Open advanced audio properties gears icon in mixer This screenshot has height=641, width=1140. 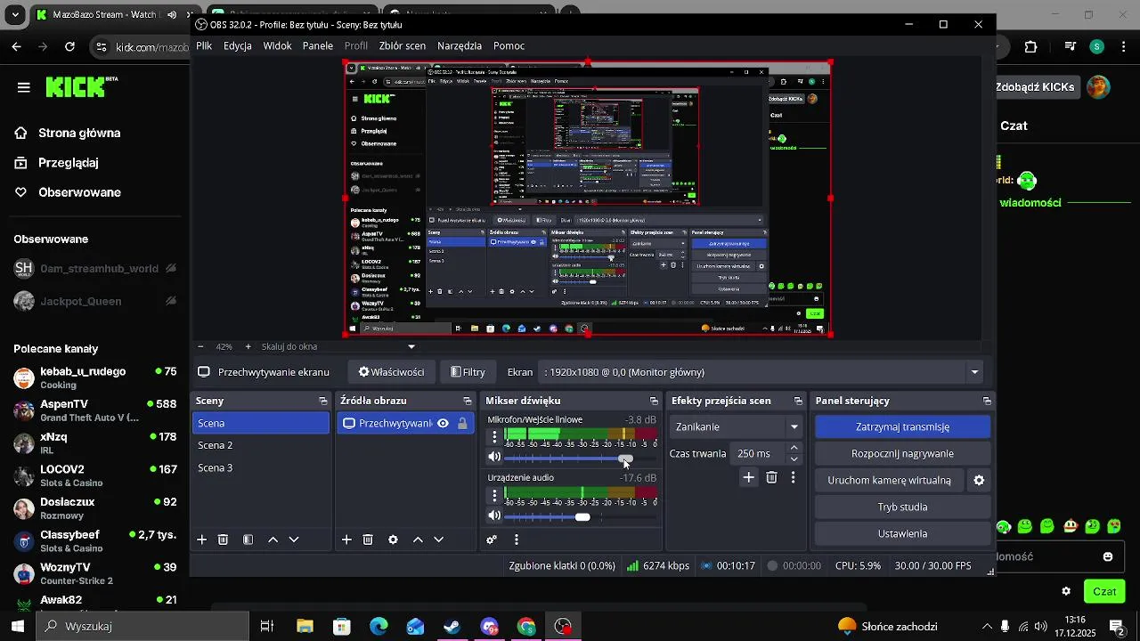coord(492,540)
